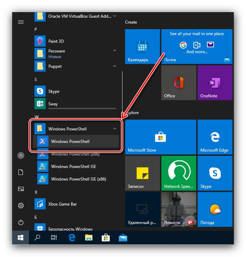Open the Skype tile
The width and height of the screenshot is (246, 257).
pos(215,173)
